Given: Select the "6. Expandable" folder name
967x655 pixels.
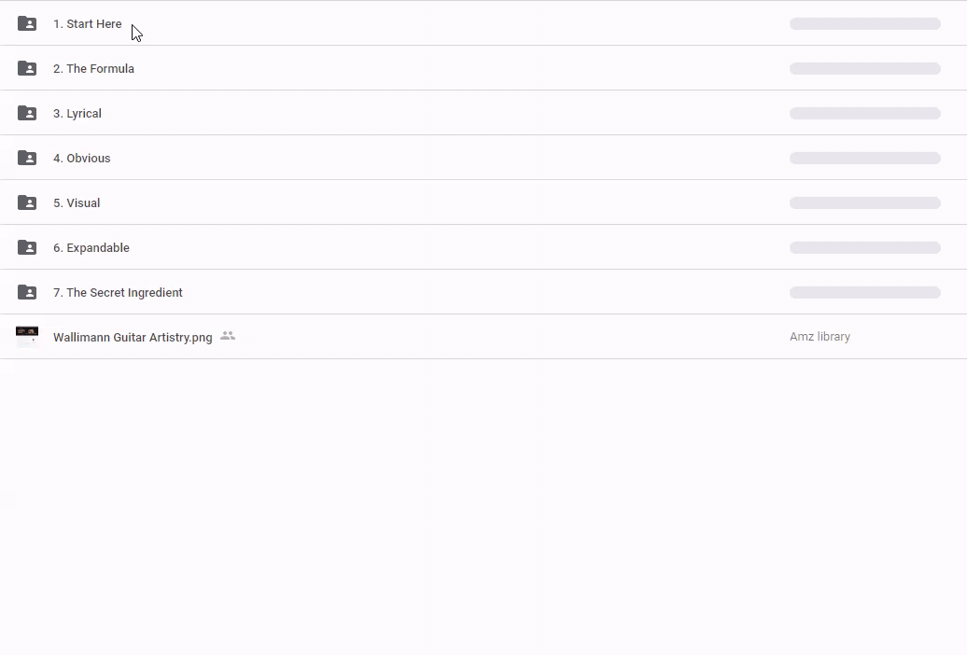Looking at the screenshot, I should 91,248.
